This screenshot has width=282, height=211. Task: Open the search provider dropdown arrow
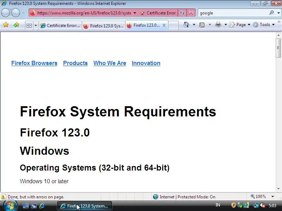278,13
